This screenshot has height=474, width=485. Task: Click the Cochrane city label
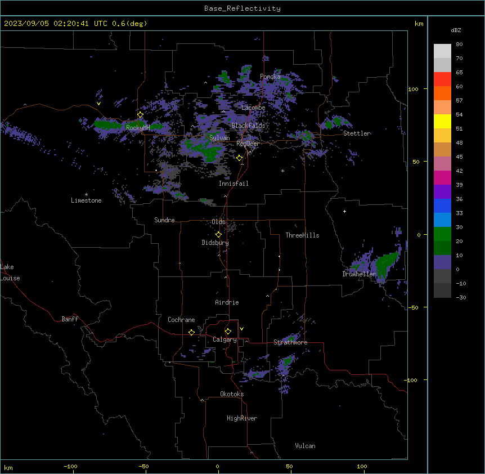pos(181,320)
